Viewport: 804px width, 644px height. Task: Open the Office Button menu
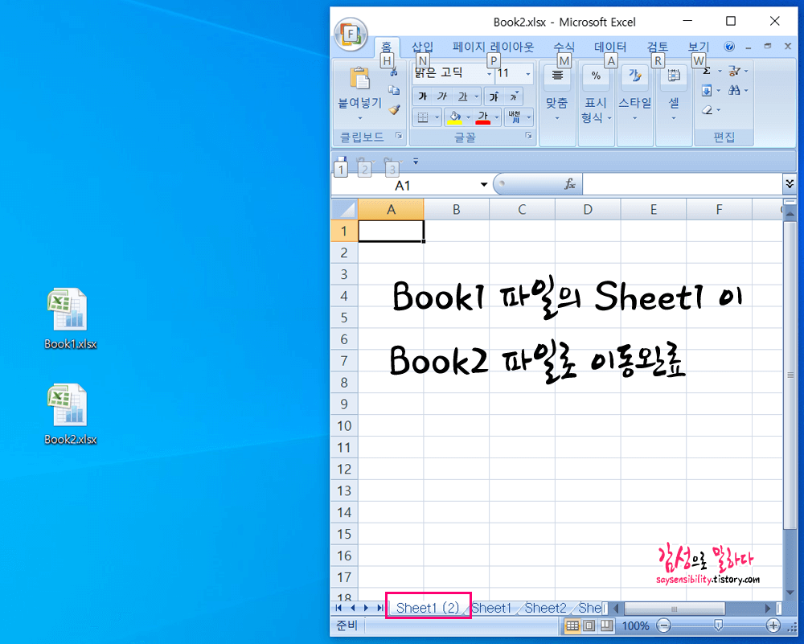(351, 35)
